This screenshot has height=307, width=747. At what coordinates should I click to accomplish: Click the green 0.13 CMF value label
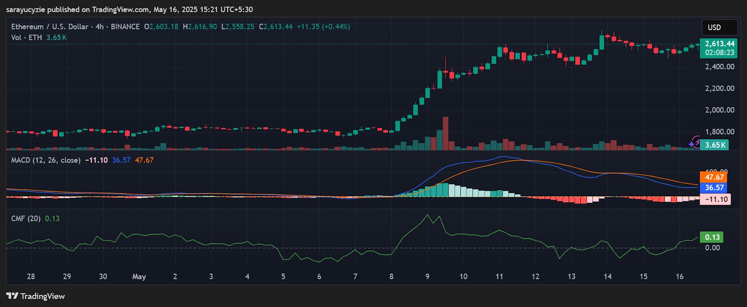tap(712, 237)
